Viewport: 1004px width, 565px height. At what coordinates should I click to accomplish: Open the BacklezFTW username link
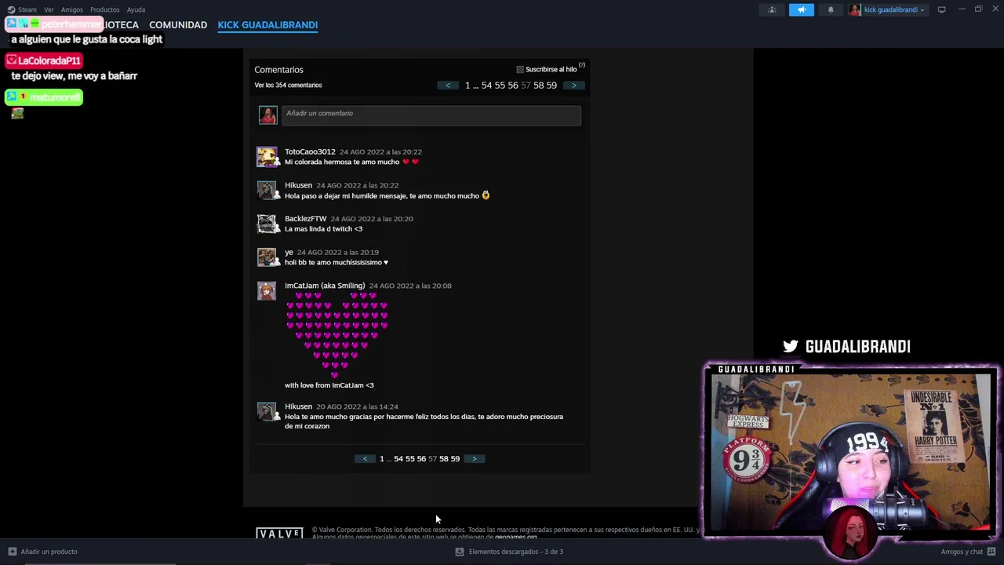[305, 219]
